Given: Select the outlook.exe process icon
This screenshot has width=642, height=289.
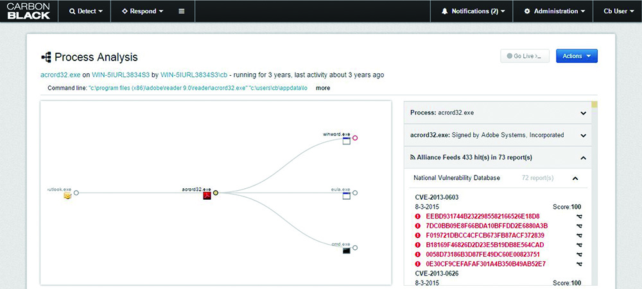Looking at the screenshot, I should pos(67,196).
